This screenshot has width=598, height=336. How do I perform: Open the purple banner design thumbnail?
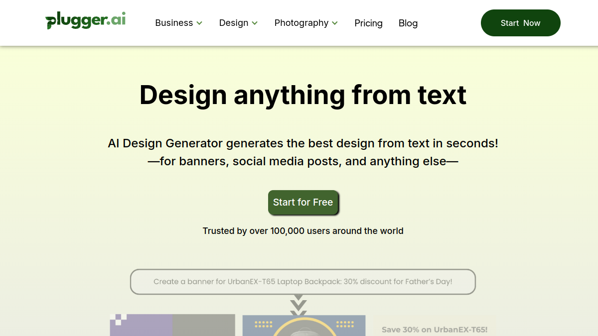172,325
